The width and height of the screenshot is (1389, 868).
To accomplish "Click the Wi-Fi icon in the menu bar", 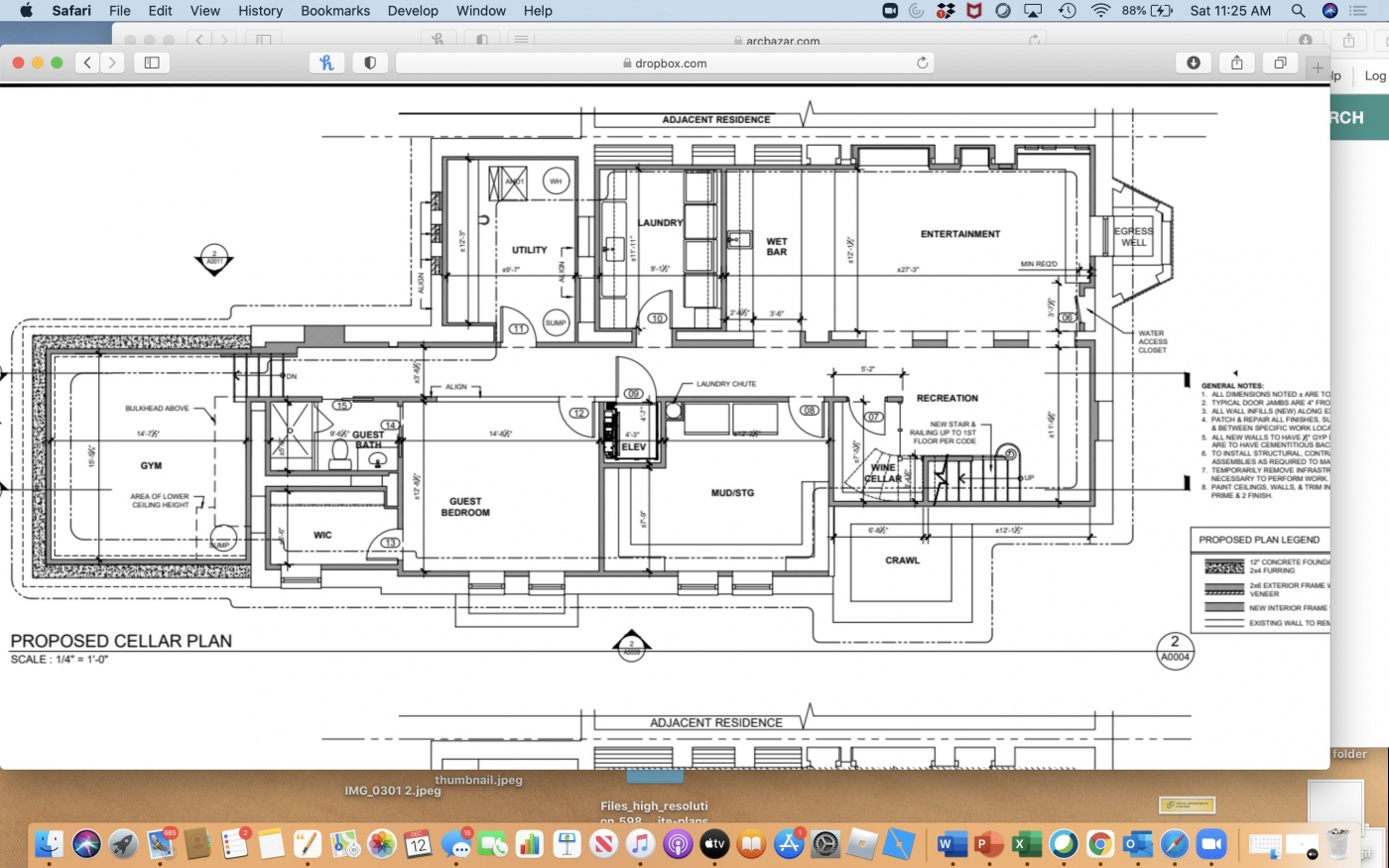I will pyautogui.click(x=1101, y=11).
